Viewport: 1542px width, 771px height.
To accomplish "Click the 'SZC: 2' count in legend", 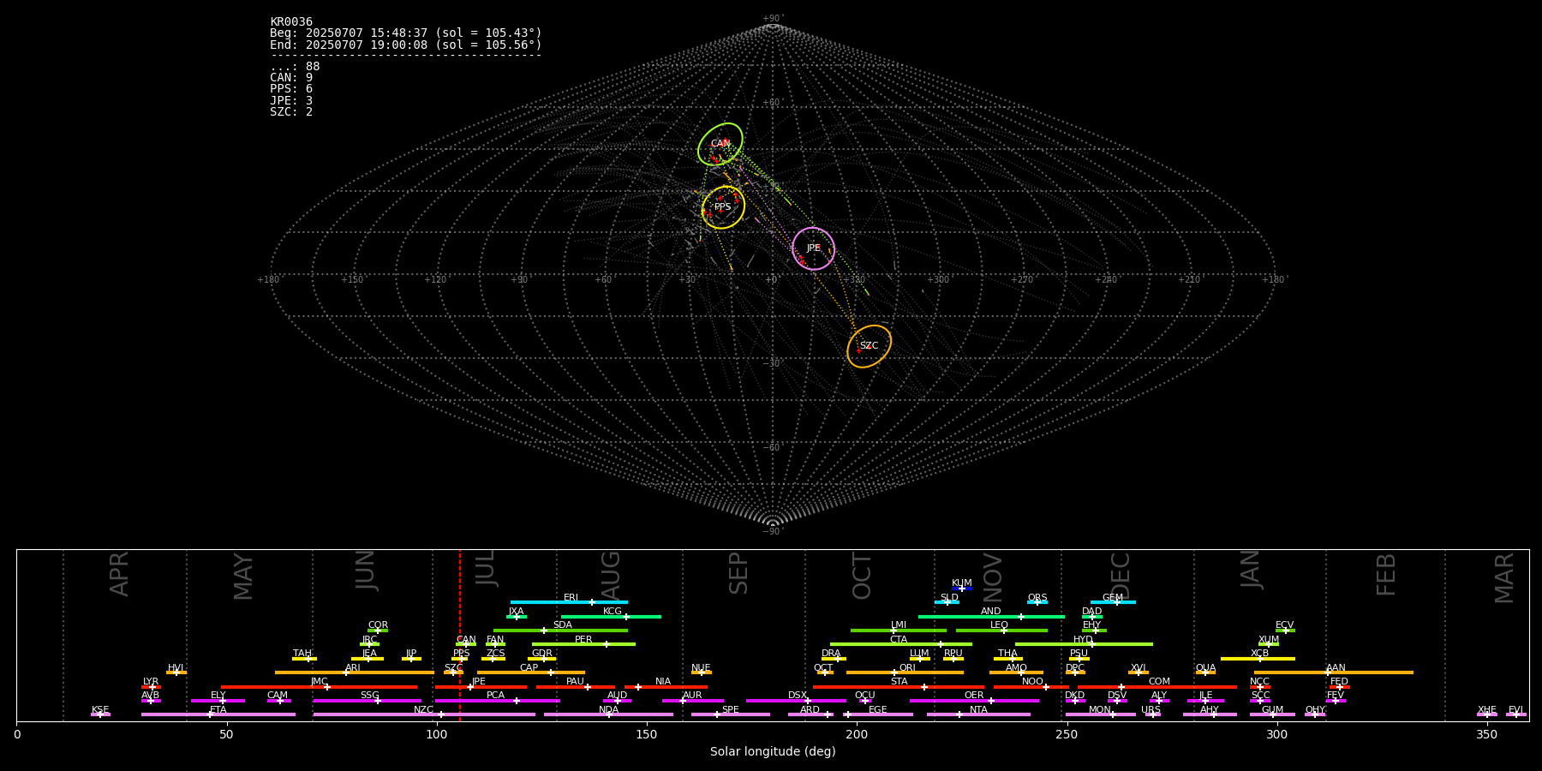I will click(x=291, y=111).
